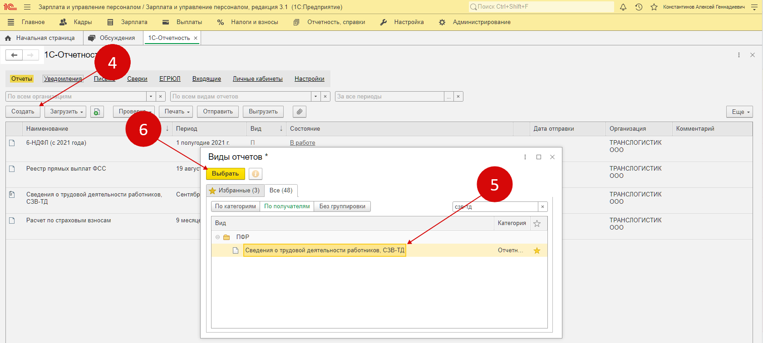Click the info icon next to Выбрать
Image resolution: width=763 pixels, height=343 pixels.
tap(256, 174)
